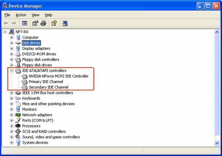Expand the System devices node
The image size is (222, 156).
11,143
